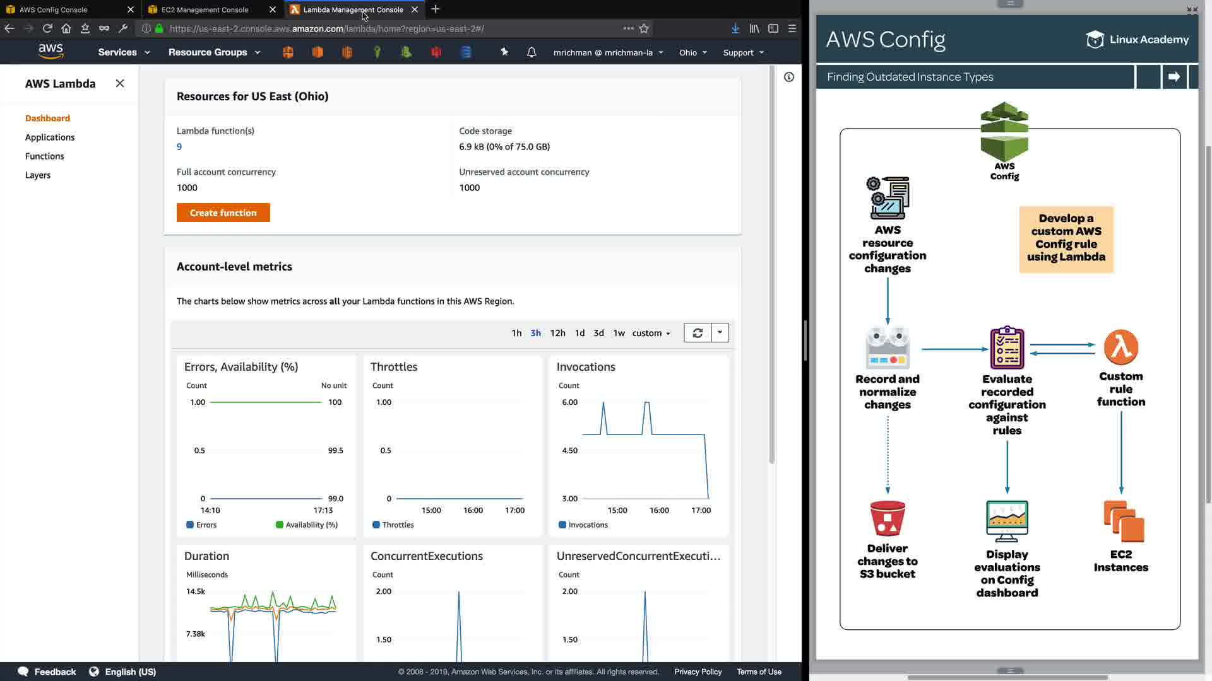Switch to the EC2 Management Console tab

[x=205, y=9]
